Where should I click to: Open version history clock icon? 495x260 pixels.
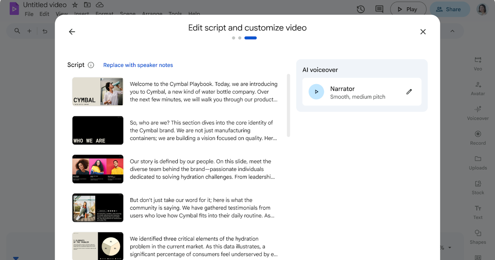click(361, 9)
